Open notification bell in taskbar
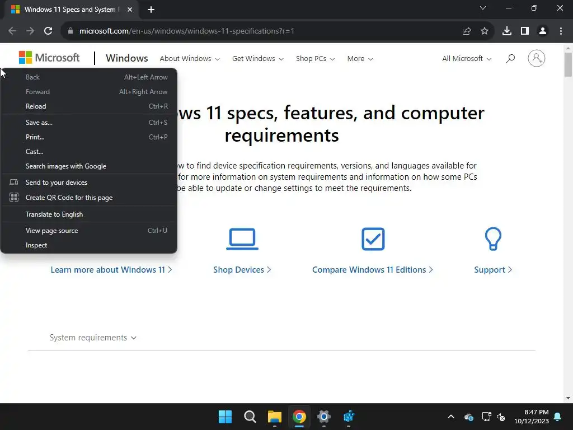Image resolution: width=573 pixels, height=430 pixels. click(x=558, y=417)
